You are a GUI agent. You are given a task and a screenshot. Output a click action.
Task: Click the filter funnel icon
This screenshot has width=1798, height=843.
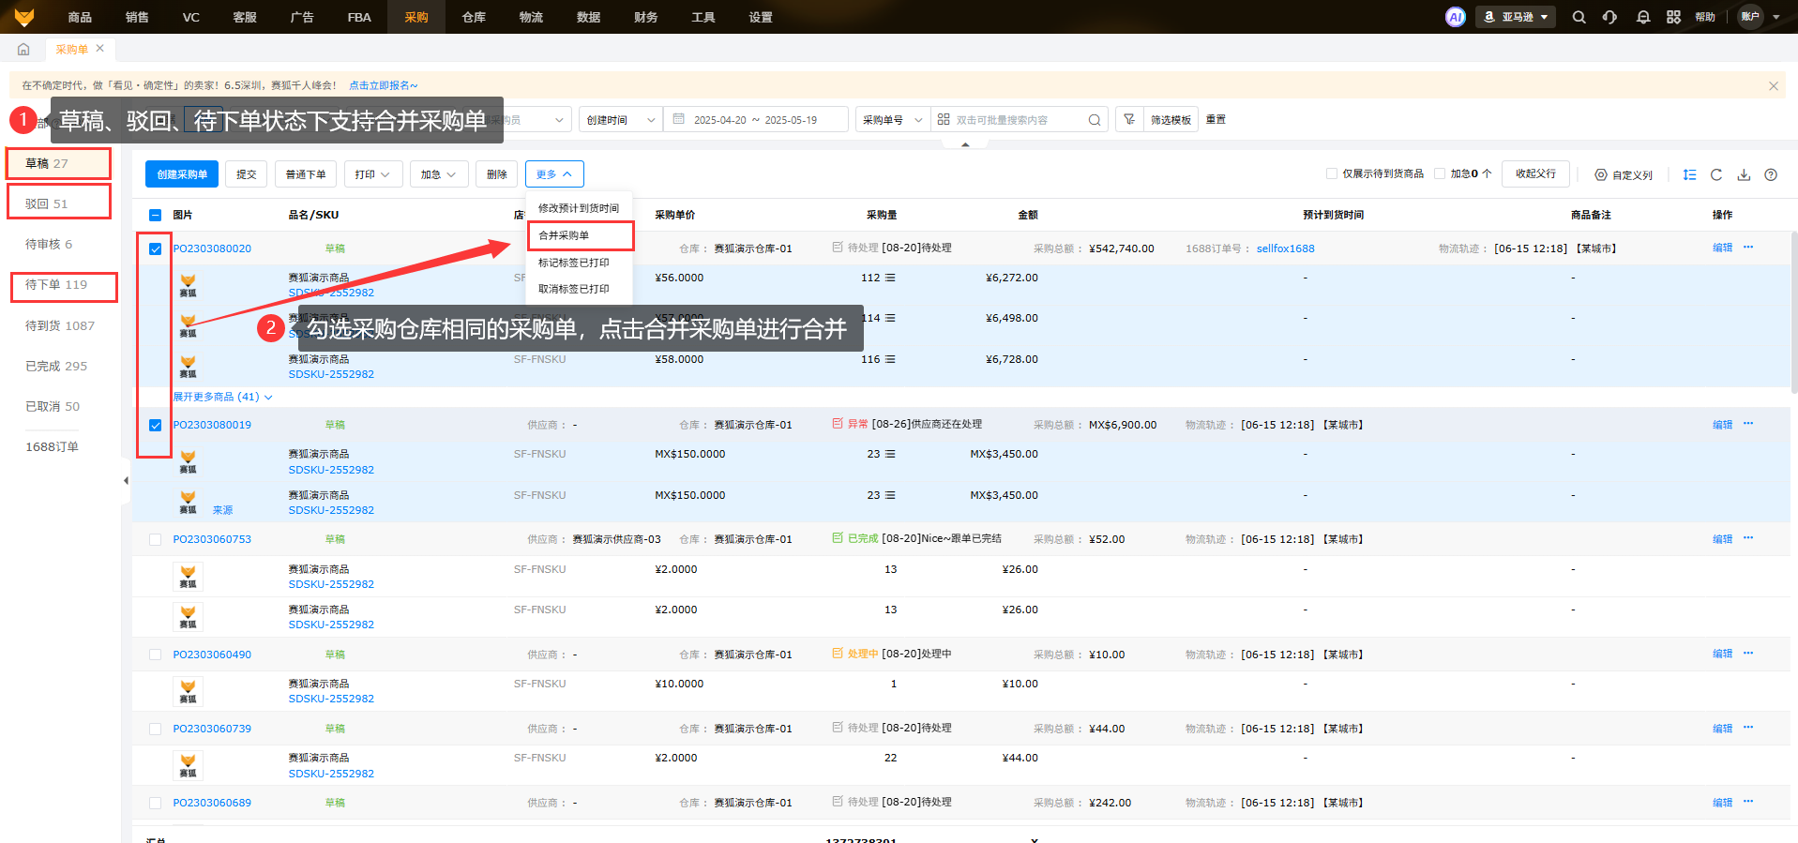click(1129, 120)
